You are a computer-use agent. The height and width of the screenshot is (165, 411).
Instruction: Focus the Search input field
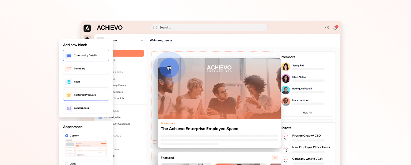pos(209,27)
